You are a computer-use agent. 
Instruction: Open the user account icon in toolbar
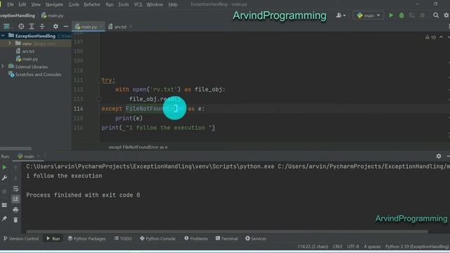click(x=340, y=15)
